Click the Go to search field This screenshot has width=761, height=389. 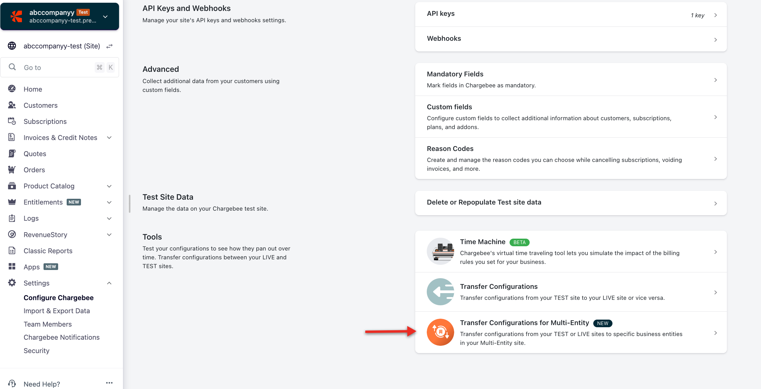(x=58, y=68)
